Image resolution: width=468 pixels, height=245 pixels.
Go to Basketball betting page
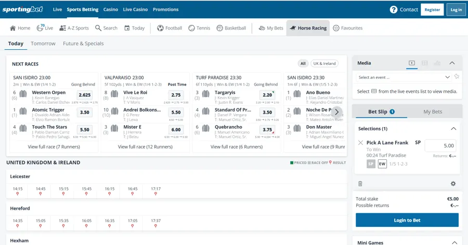[231, 28]
